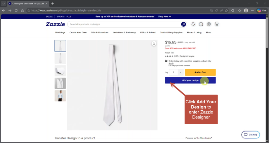Click the main tie product image
Viewport: 269px width, 143px height.
[112, 85]
